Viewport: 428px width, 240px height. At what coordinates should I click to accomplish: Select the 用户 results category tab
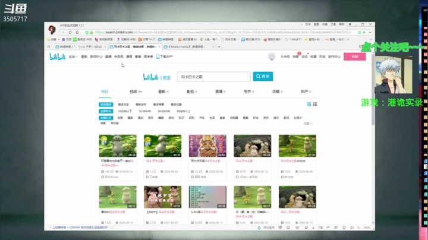point(306,91)
